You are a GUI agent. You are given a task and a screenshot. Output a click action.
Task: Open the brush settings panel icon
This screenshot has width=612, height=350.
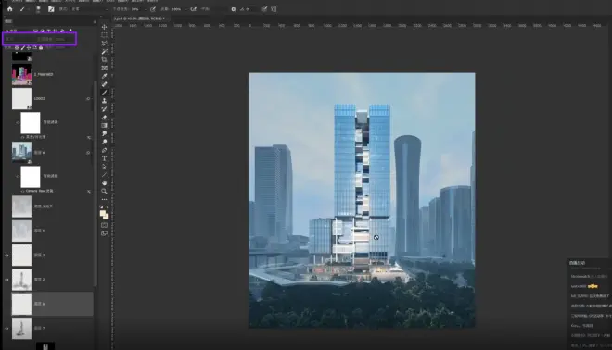pyautogui.click(x=51, y=9)
